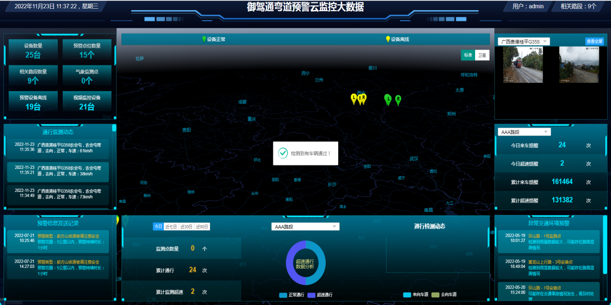Toggle the 来向车道 legend item
611x305 pixels.
(418, 294)
